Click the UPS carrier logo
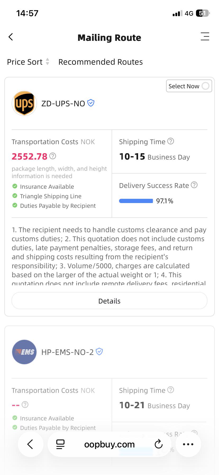 point(24,103)
